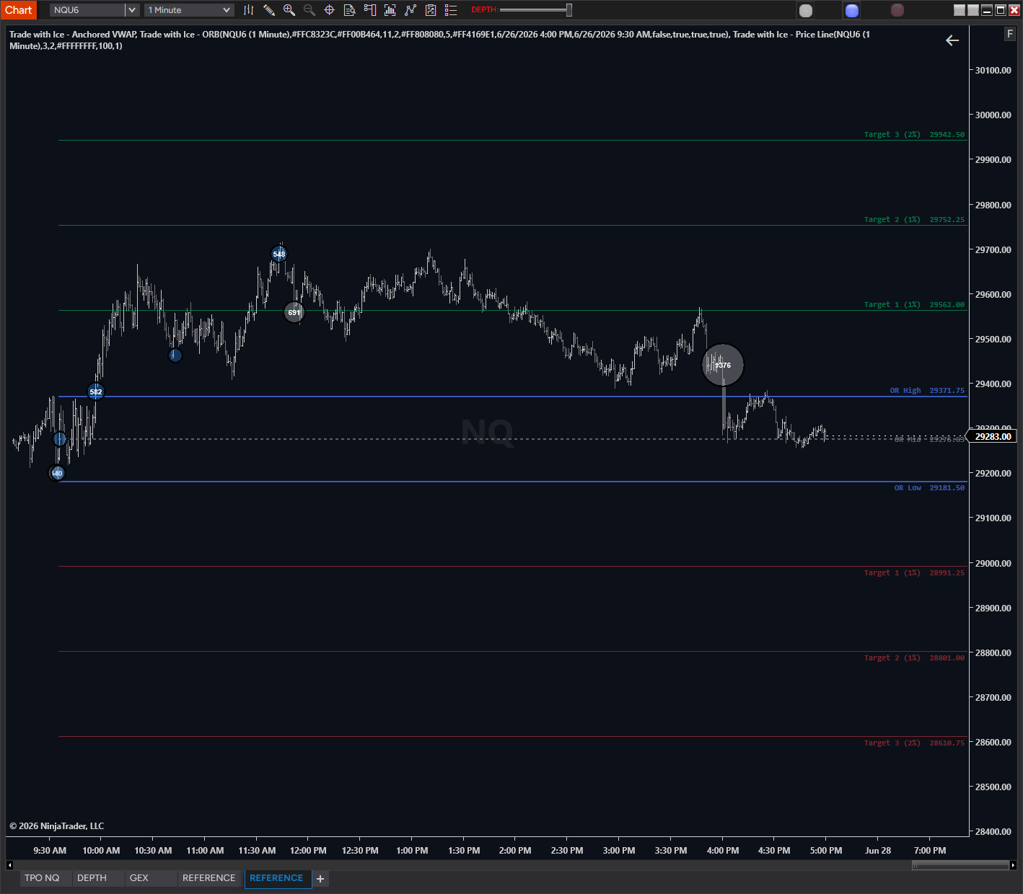1023x894 pixels.
Task: Click the 9:30 AM time axis label
Action: (50, 851)
